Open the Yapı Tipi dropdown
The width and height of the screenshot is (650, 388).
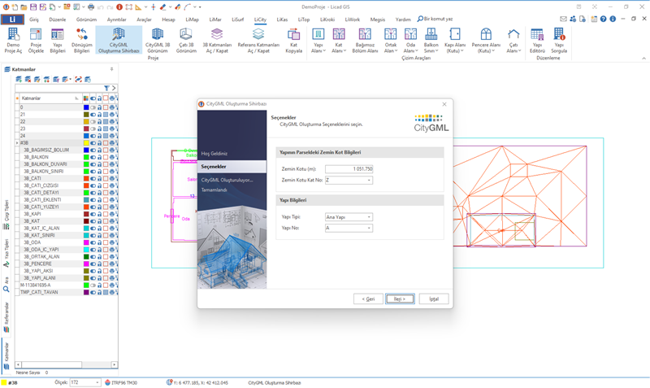click(369, 217)
